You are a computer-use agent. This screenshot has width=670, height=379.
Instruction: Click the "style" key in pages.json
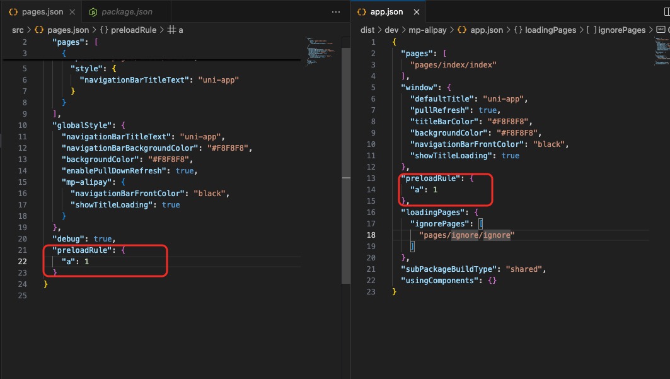tap(88, 68)
